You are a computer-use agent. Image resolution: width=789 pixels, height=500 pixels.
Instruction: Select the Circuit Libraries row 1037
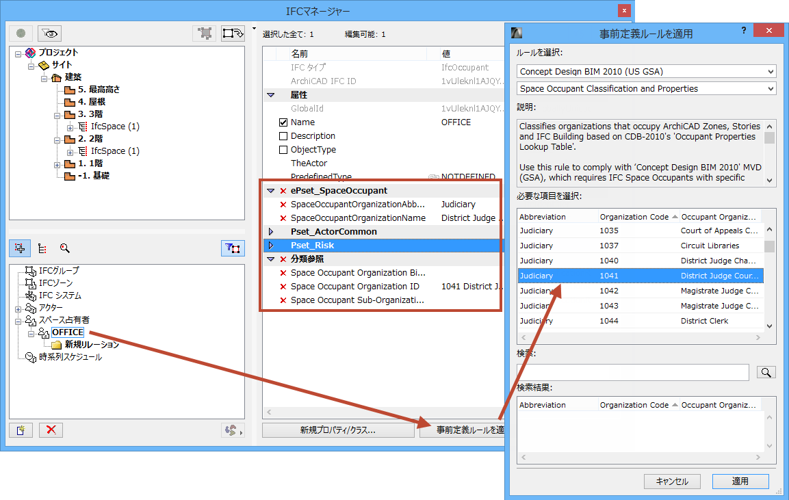(x=641, y=246)
